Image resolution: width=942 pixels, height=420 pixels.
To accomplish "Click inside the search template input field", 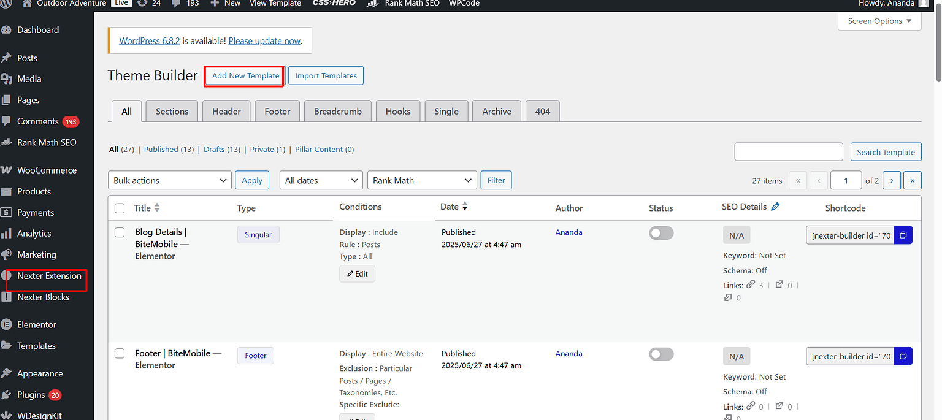I will pos(789,151).
